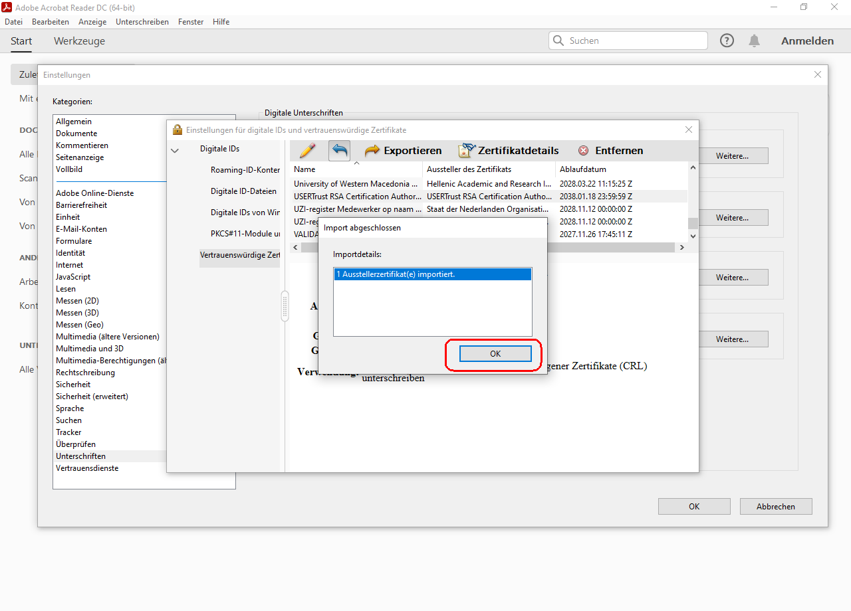Sort certificates by Ablaufdatum column header

582,169
